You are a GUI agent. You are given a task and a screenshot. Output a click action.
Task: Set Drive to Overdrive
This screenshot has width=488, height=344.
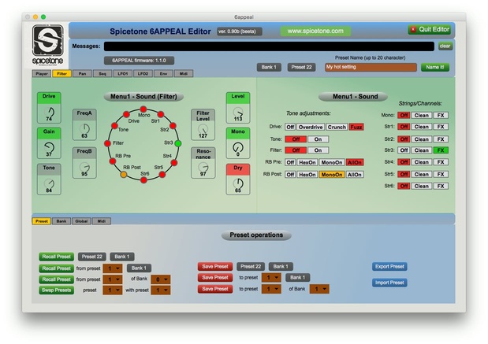(x=312, y=127)
